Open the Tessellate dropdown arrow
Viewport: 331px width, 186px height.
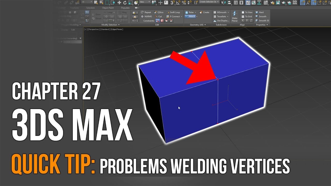tap(228, 17)
